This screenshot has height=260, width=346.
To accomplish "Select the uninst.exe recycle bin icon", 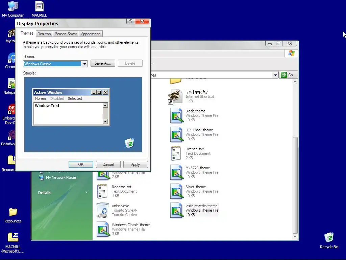I will click(x=103, y=210).
